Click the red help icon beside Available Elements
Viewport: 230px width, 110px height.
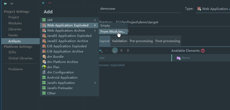click(x=203, y=51)
